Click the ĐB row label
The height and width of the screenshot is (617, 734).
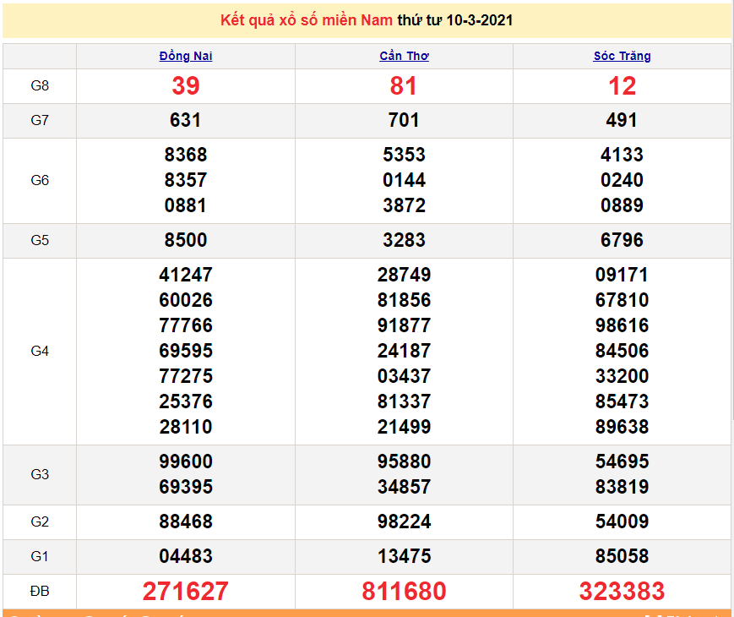point(40,592)
